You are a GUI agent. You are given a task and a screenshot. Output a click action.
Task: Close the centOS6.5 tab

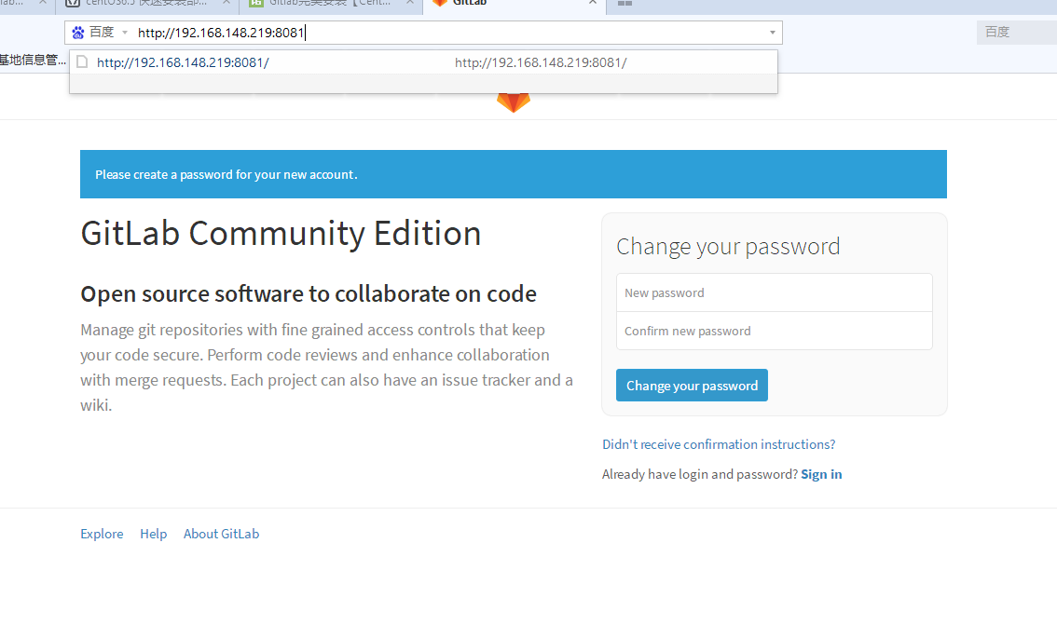tap(226, 3)
